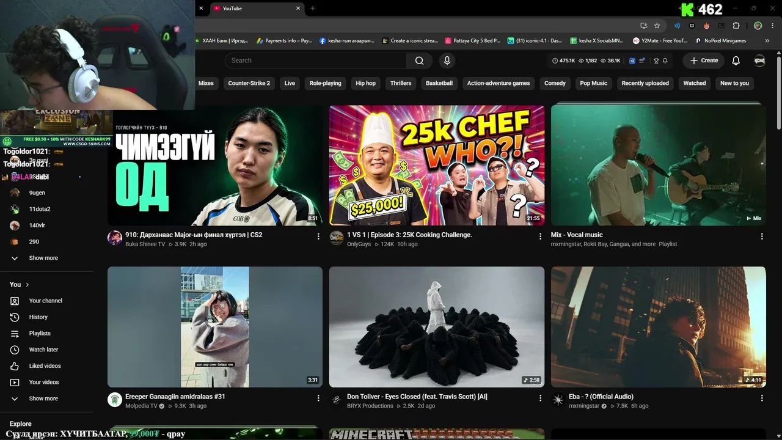
Task: Select the Counter-Strike 2 filter chip
Action: point(249,83)
